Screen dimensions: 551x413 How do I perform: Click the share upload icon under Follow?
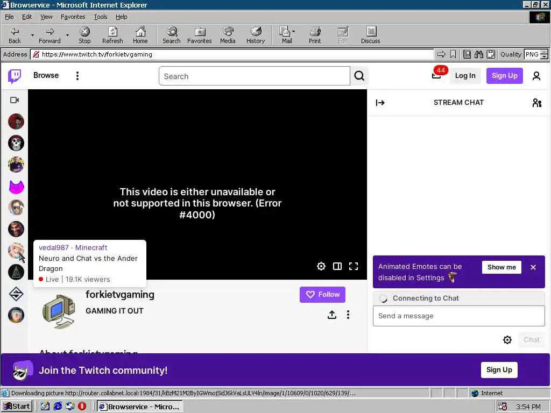331,315
